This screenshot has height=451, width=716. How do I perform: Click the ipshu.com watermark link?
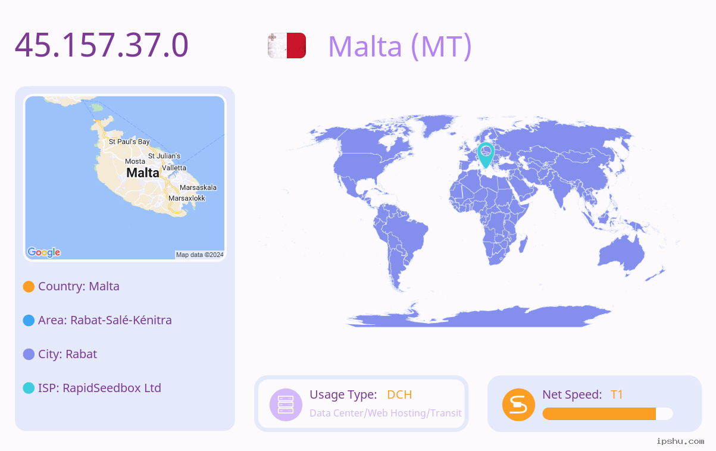[x=680, y=441]
